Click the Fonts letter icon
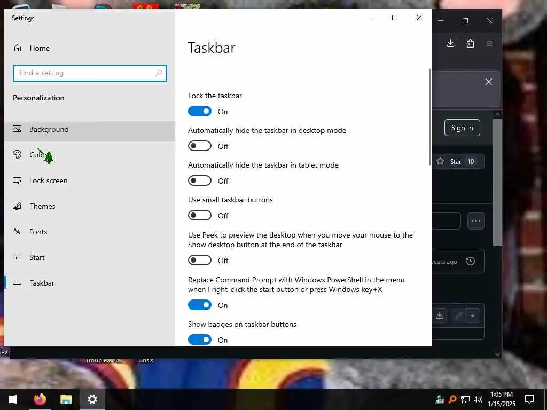The height and width of the screenshot is (410, 547). [17, 231]
